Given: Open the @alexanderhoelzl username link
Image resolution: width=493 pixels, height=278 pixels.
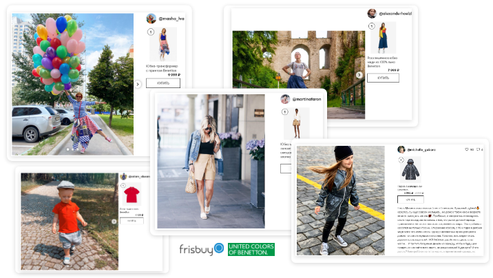Looking at the screenshot, I should [x=395, y=14].
